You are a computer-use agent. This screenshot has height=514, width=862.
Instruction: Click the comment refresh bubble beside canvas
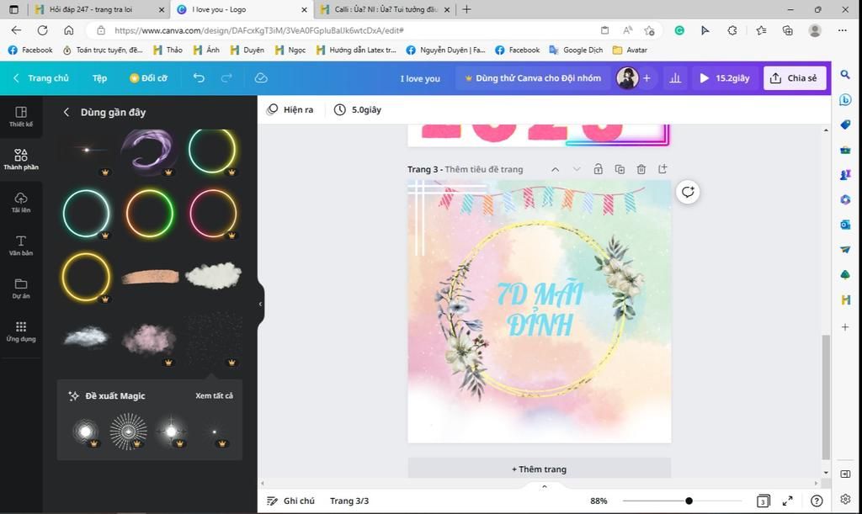click(688, 192)
